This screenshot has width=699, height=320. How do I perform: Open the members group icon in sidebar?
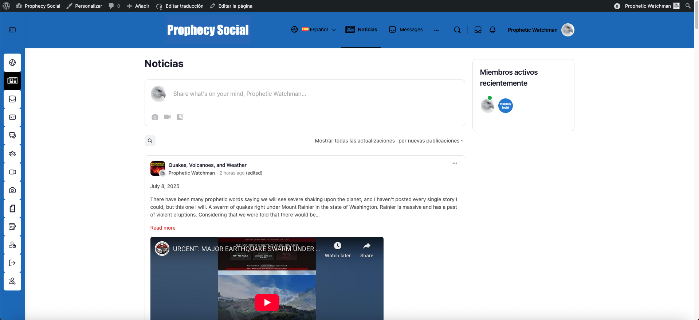[x=12, y=154]
